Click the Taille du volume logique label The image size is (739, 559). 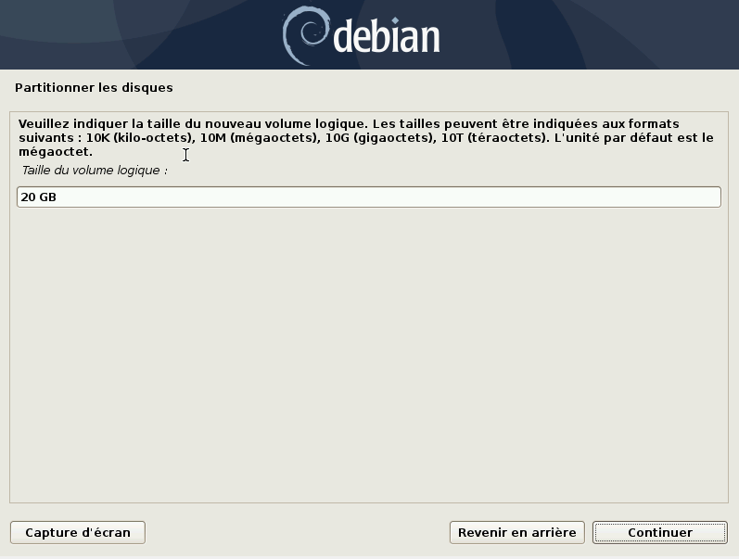coord(95,171)
